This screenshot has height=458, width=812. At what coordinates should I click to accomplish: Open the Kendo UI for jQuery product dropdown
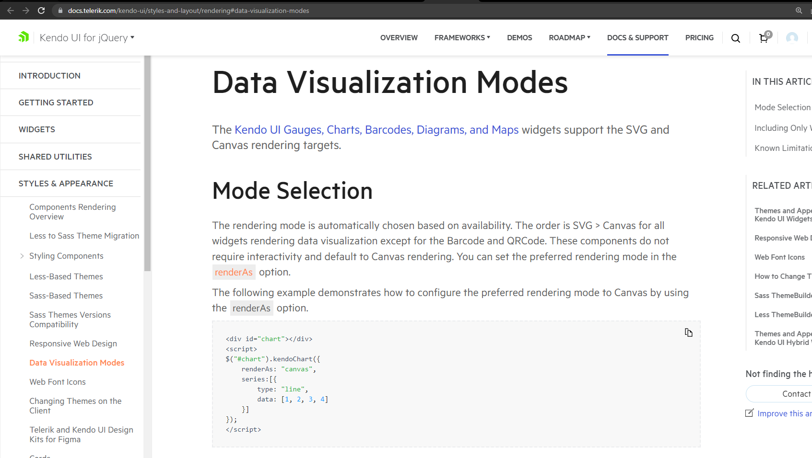tap(87, 37)
